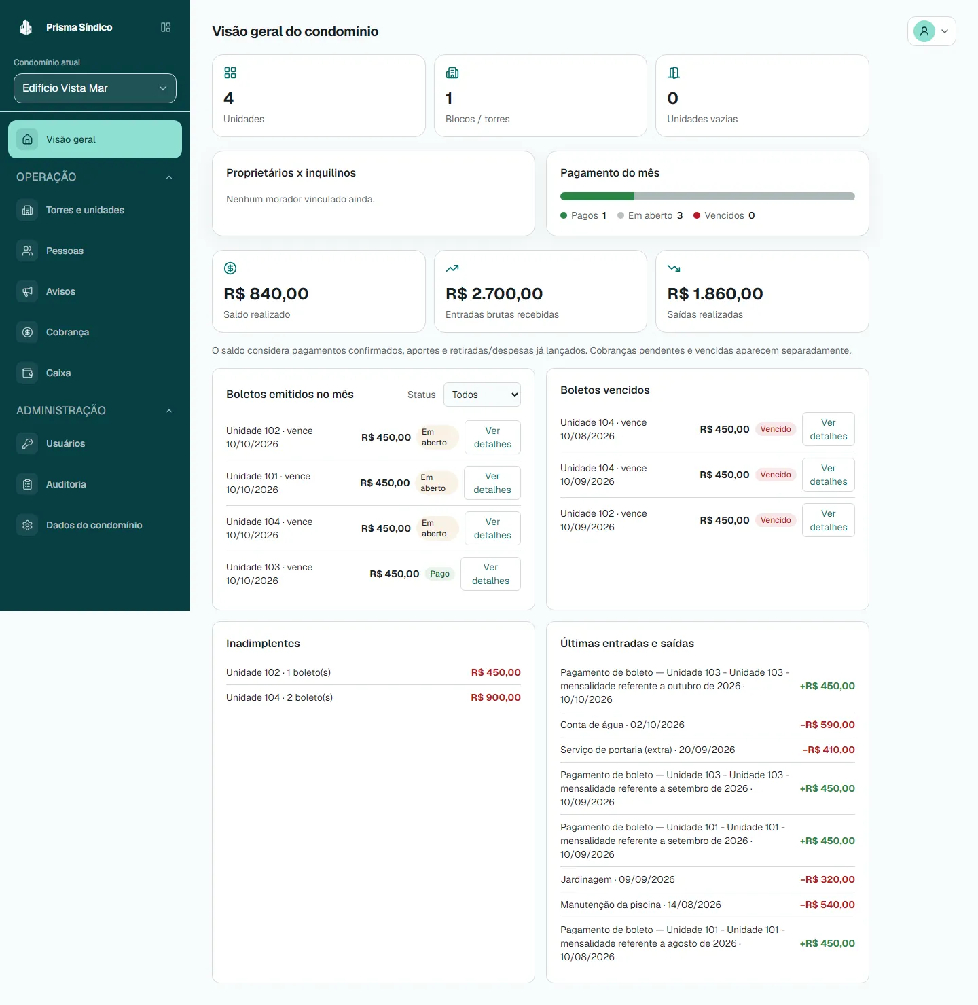
Task: Open the Pessoas page
Action: click(95, 251)
